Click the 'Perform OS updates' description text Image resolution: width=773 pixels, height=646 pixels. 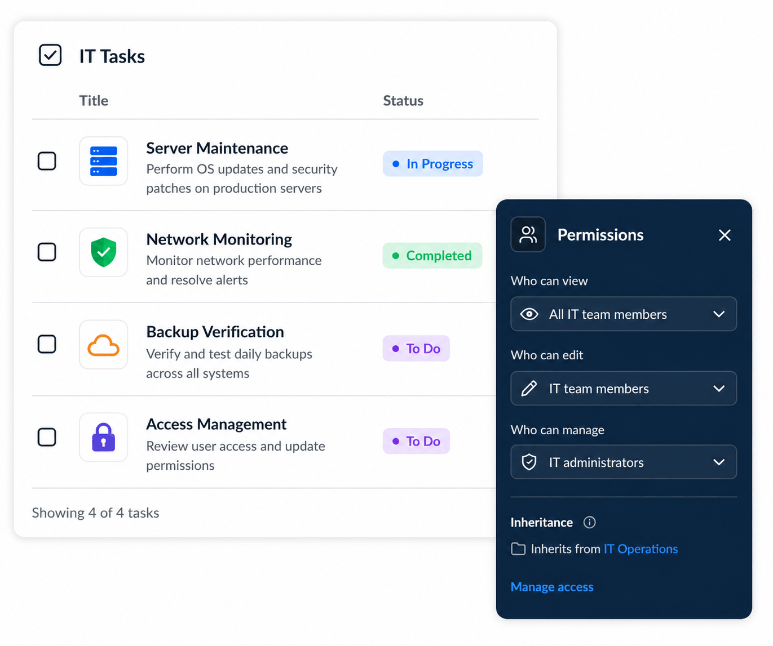pyautogui.click(x=242, y=179)
